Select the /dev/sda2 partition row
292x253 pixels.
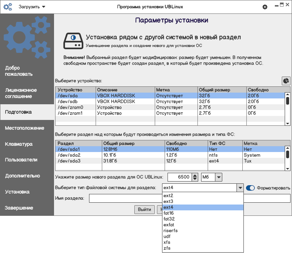point(170,155)
